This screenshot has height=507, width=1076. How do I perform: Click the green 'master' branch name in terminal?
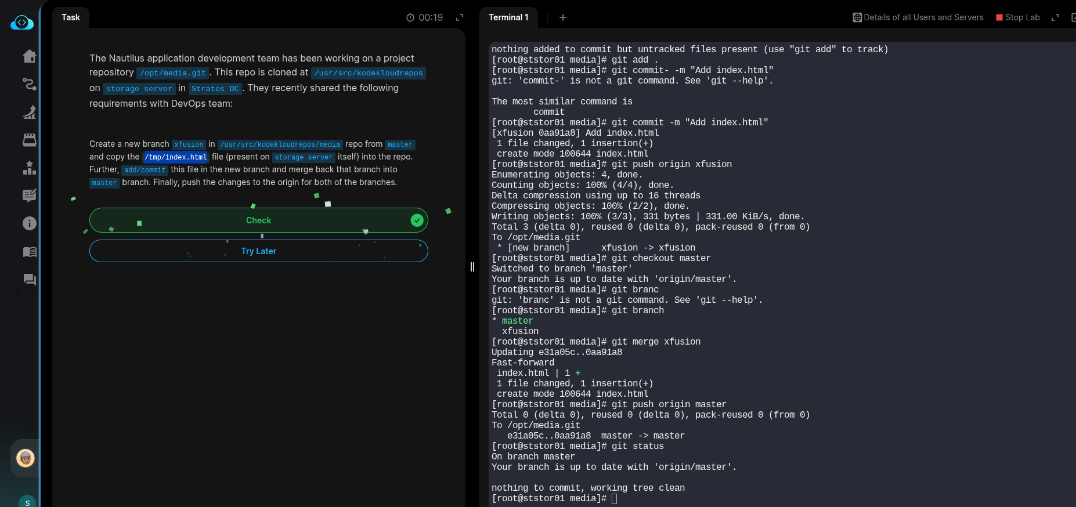click(x=517, y=321)
